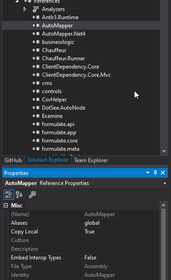This screenshot has width=171, height=280.
Task: Open the AutoMapper object selector dropdown
Action: click(x=165, y=183)
